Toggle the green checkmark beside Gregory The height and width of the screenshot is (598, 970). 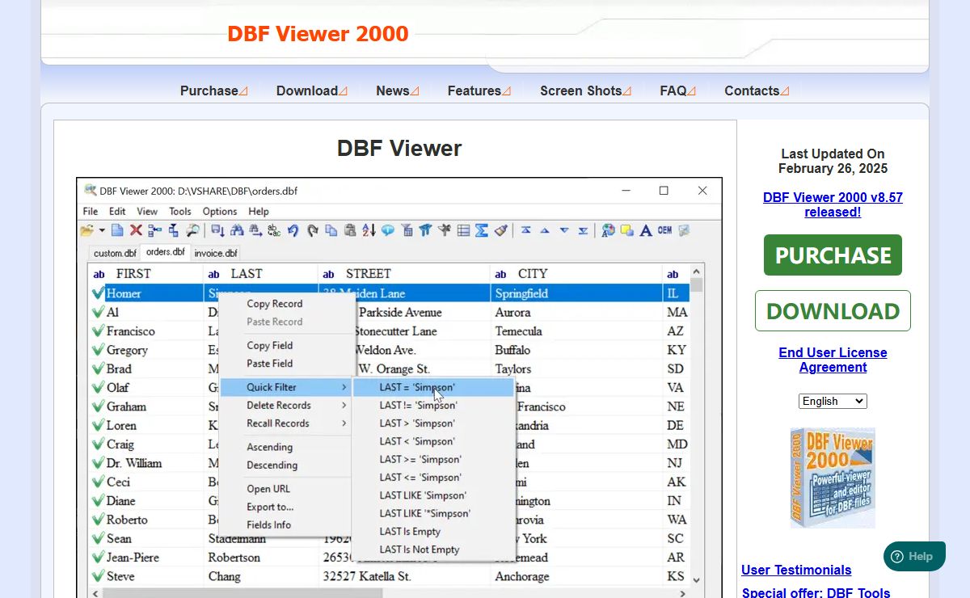[x=99, y=350]
